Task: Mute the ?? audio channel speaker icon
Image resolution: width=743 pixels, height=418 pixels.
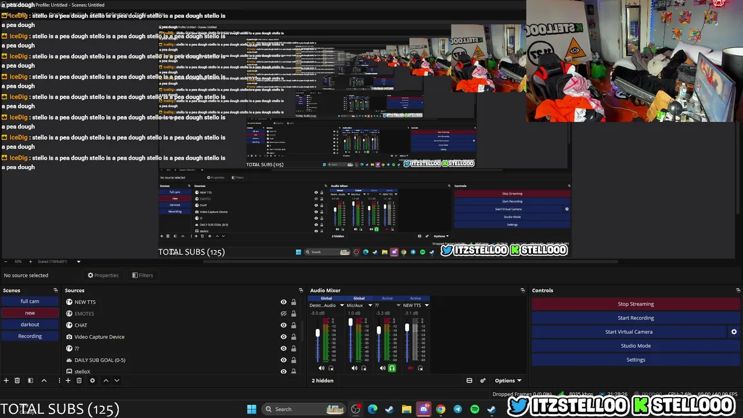Action: (x=383, y=368)
